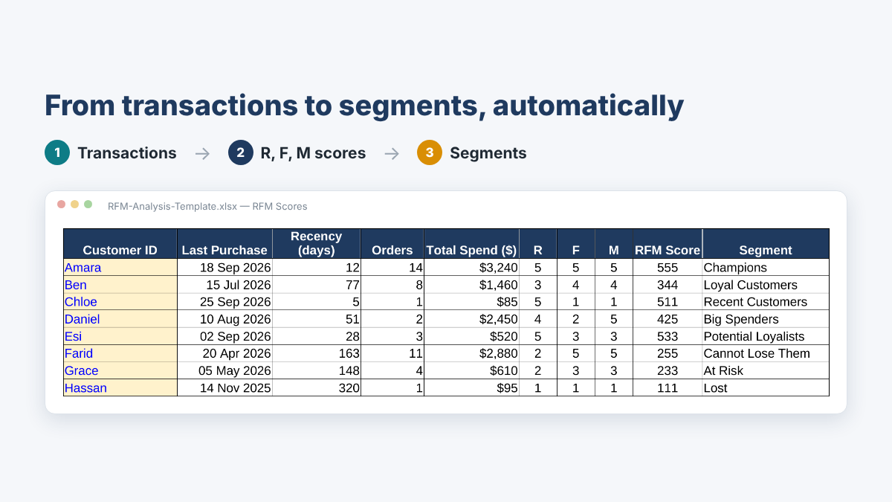Select the "10 Aug 2026" cell
892x502 pixels.
pyautogui.click(x=224, y=319)
